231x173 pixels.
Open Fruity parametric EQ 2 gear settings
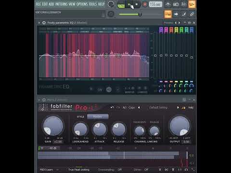[x=44, y=23]
